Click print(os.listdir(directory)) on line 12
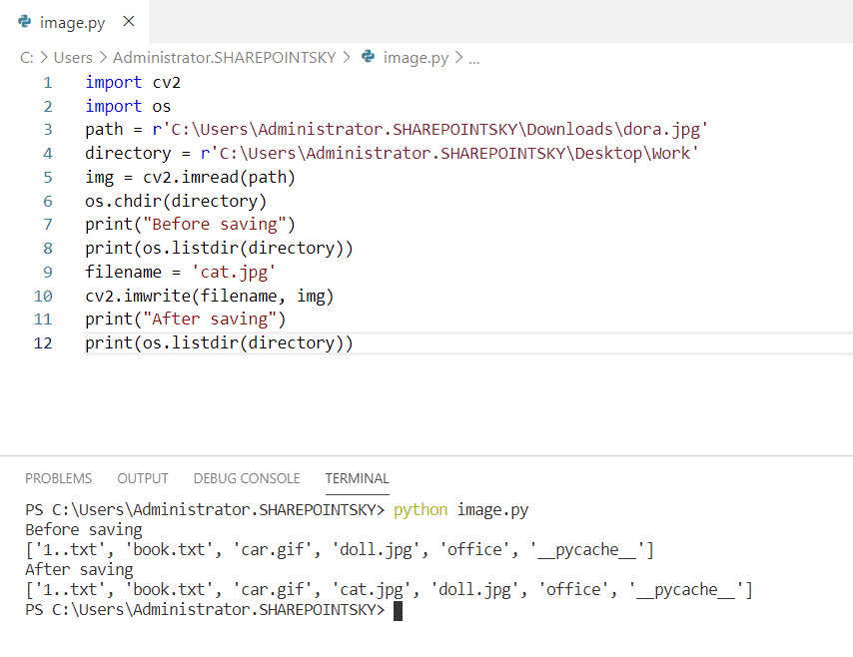 [x=219, y=343]
